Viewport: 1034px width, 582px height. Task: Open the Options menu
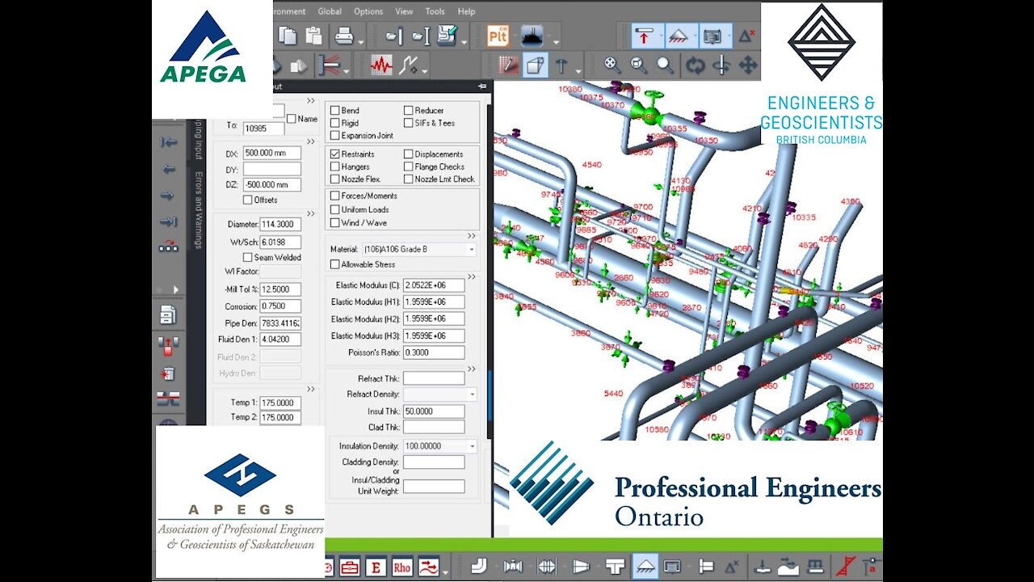point(368,11)
